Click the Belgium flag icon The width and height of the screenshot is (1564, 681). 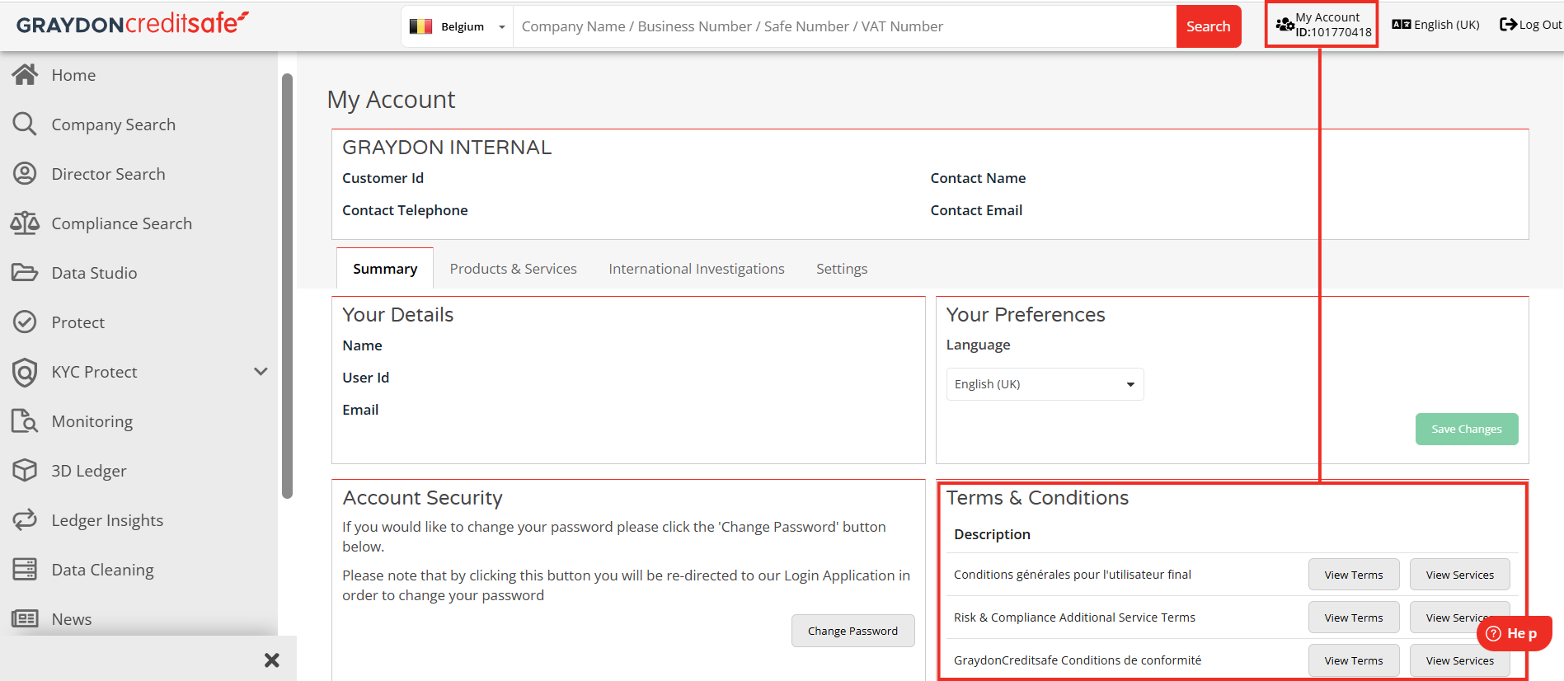pos(421,26)
